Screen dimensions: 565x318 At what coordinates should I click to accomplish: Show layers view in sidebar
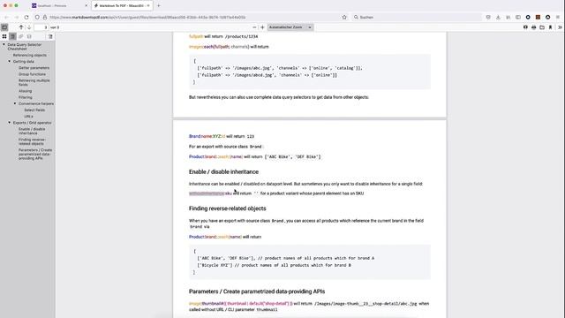[29, 36]
